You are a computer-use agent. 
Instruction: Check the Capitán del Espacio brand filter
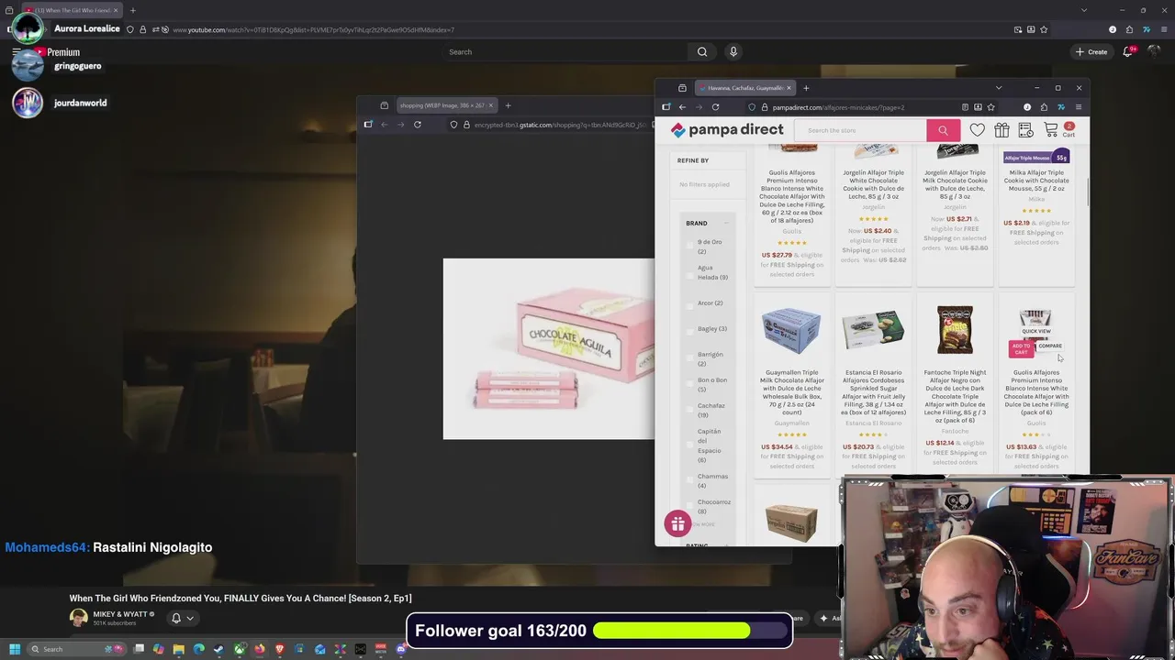click(690, 445)
